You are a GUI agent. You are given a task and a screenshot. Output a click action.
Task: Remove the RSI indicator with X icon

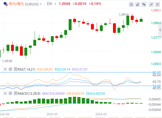coord(5,69)
